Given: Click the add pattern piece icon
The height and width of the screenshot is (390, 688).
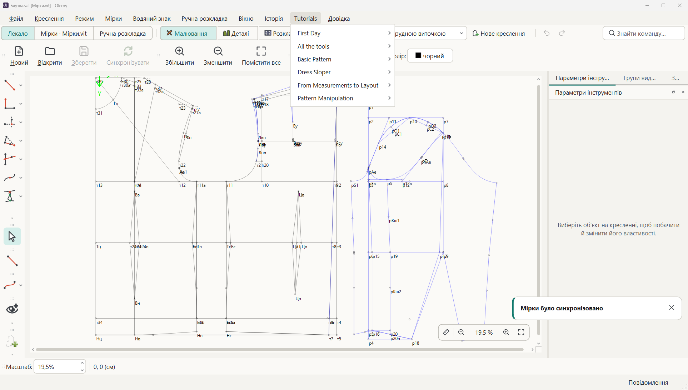Looking at the screenshot, I should (12, 342).
